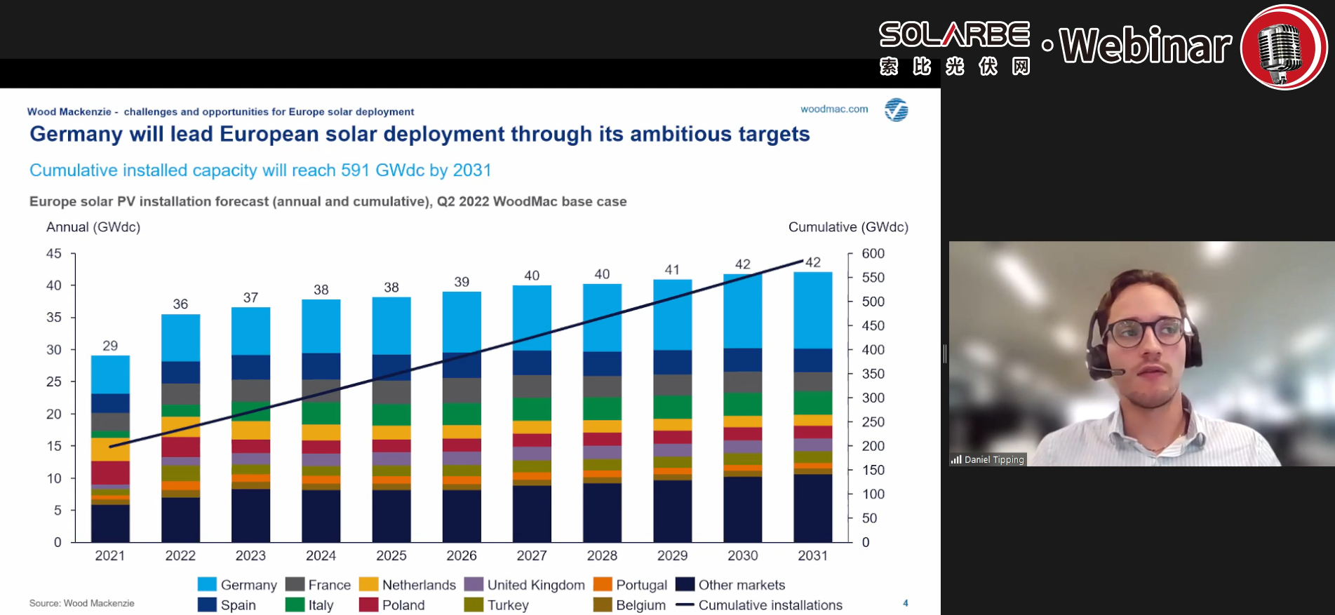
Task: Click the Other markets segment of 2021 bar
Action: (110, 523)
